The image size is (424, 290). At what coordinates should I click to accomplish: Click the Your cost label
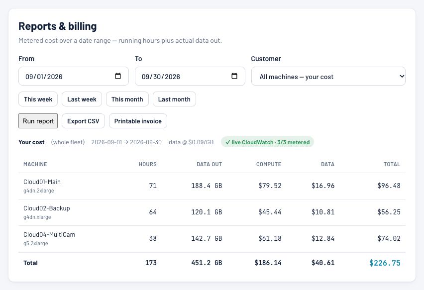(31, 142)
